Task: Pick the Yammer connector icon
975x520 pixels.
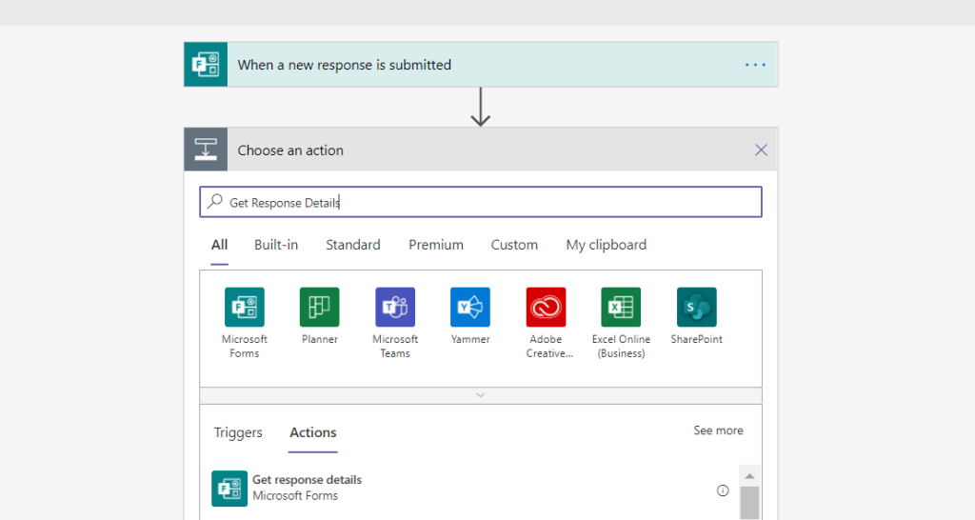Action: [470, 308]
